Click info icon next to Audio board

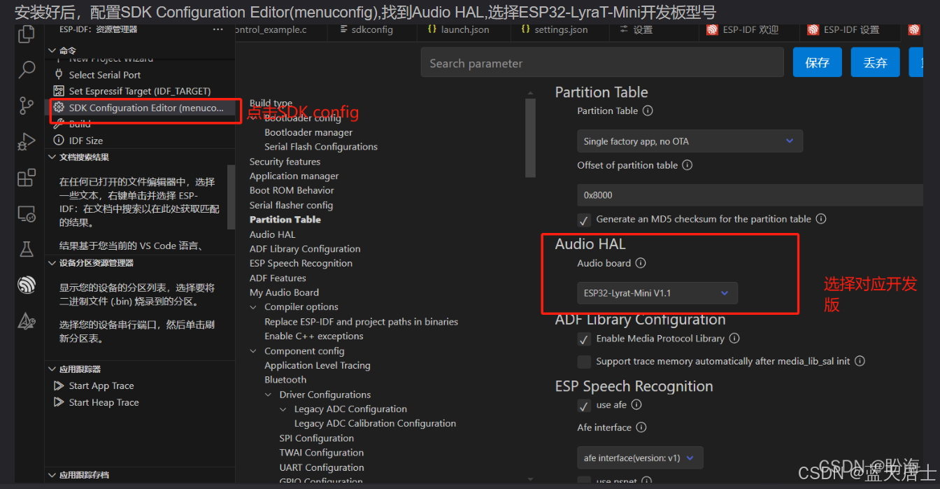641,263
